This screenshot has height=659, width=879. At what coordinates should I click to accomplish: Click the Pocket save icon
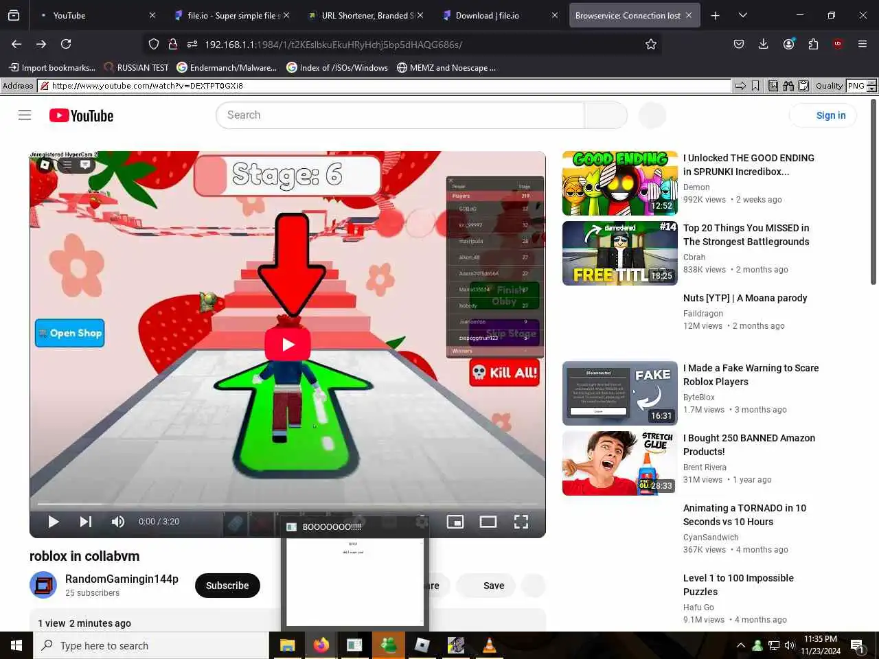(x=739, y=44)
